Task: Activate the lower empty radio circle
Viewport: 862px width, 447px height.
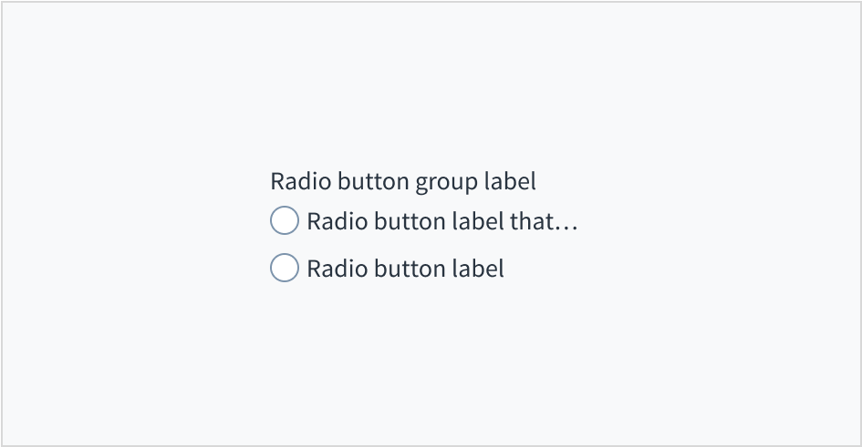Action: point(285,269)
